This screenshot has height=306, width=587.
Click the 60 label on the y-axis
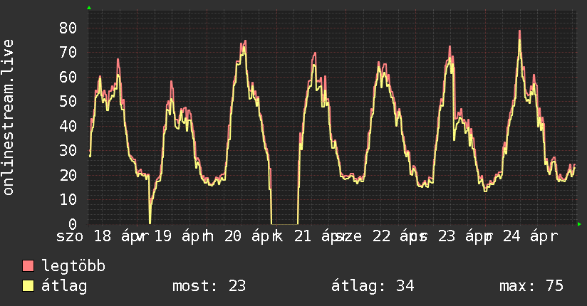click(68, 77)
